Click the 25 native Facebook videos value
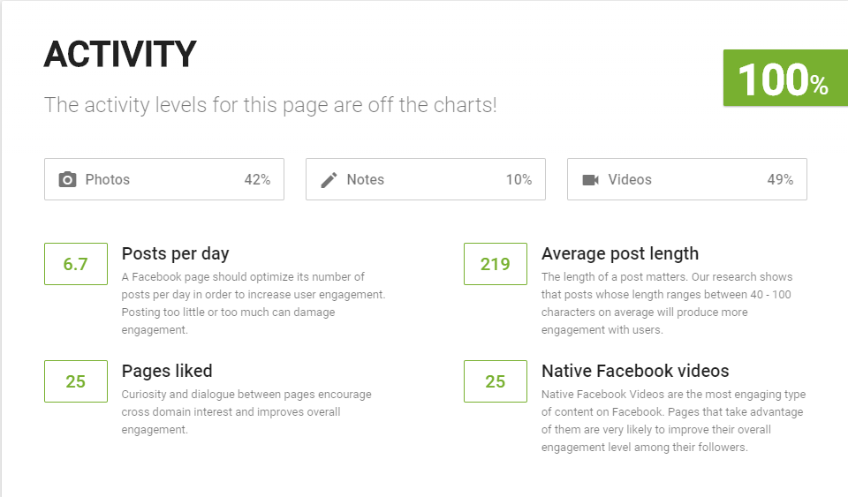848x497 pixels. [496, 381]
